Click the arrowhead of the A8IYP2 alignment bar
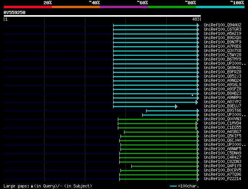The height and width of the screenshot is (189, 248). pyautogui.click(x=197, y=102)
